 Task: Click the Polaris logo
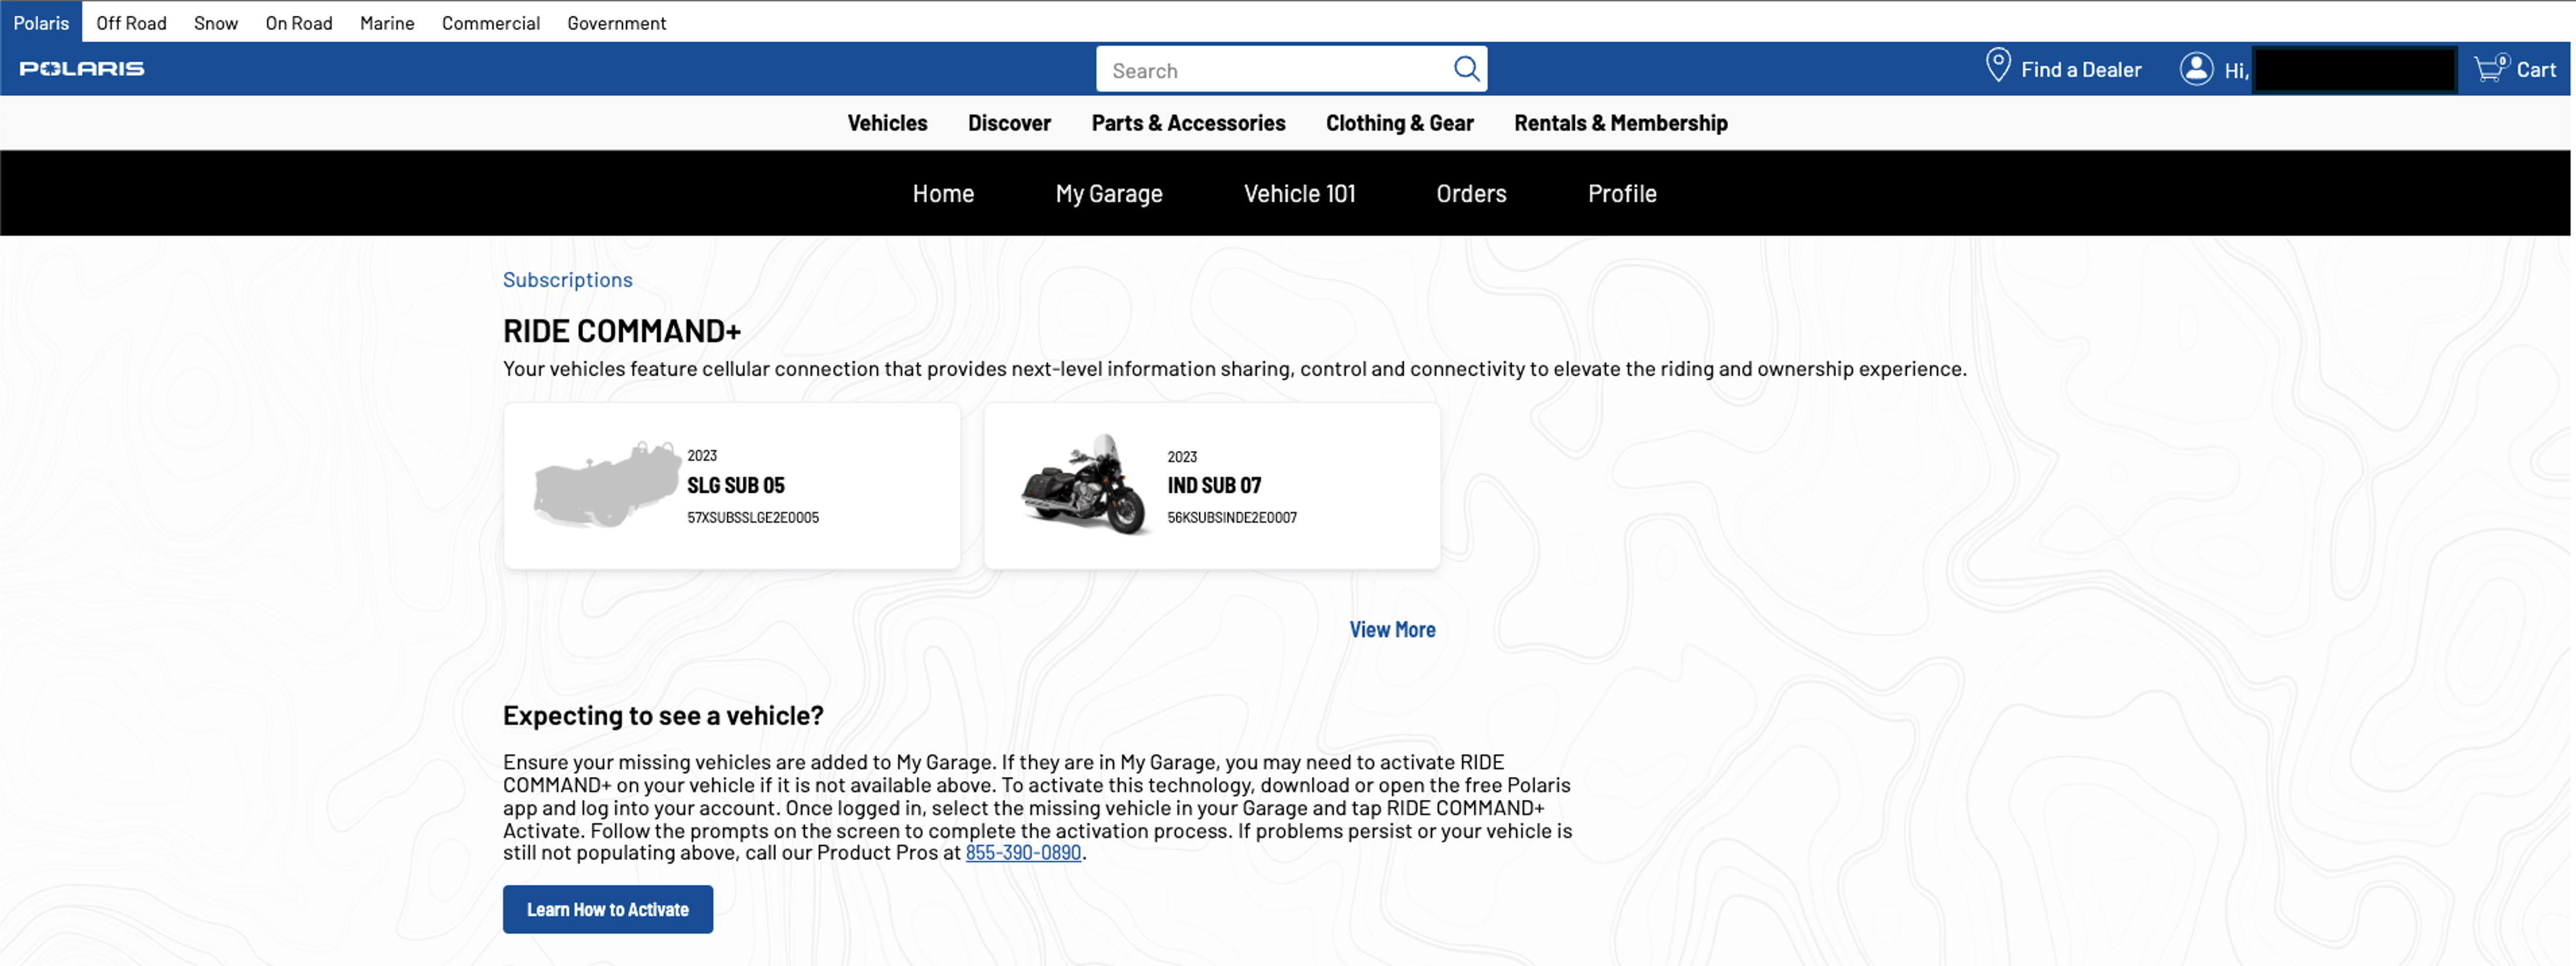pyautogui.click(x=82, y=68)
